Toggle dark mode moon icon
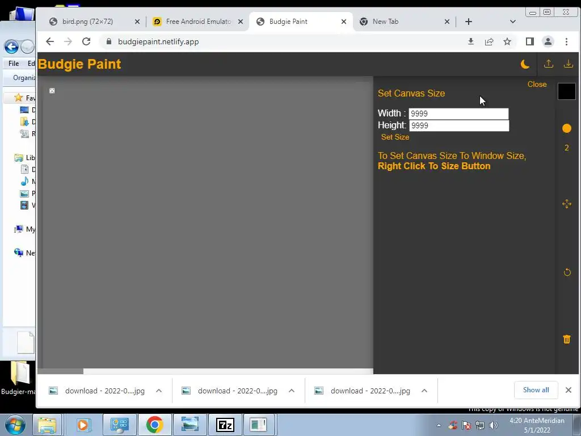This screenshot has width=581, height=436. coord(525,64)
